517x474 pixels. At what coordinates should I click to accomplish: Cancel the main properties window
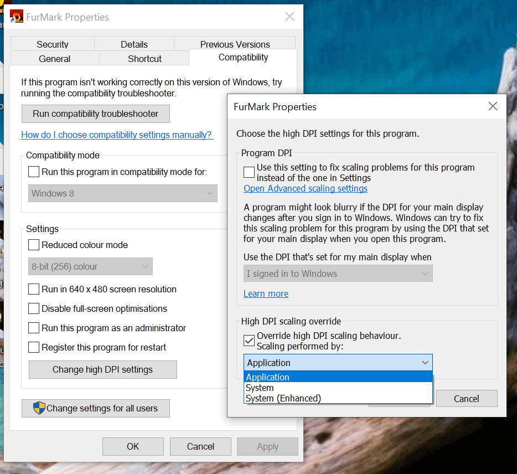[x=200, y=446]
